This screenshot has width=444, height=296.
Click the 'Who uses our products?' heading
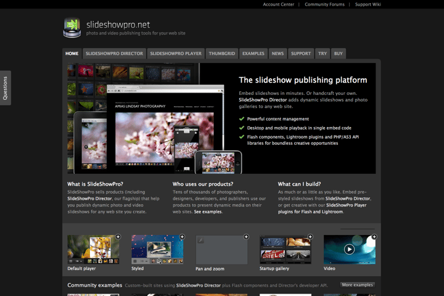click(203, 184)
